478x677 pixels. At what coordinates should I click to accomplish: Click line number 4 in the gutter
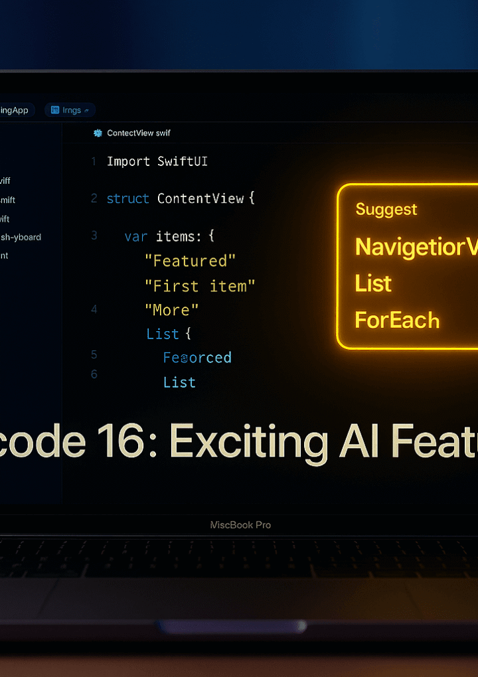click(x=94, y=309)
